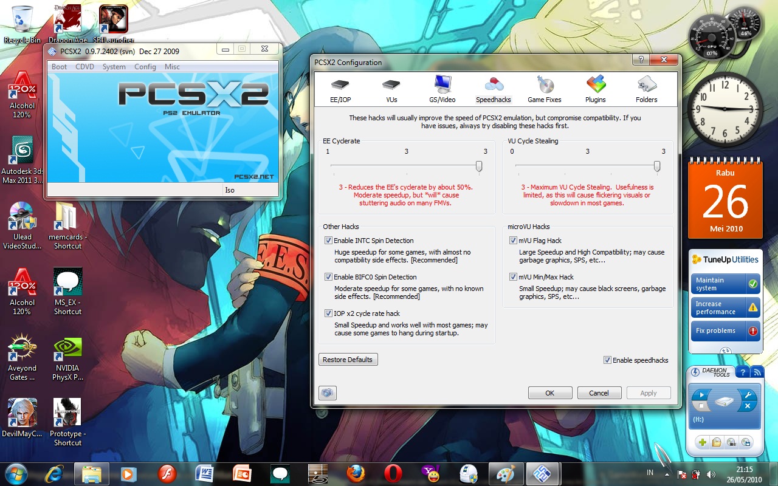Open Opera browser from the taskbar
This screenshot has height=486, width=778.
coord(393,473)
